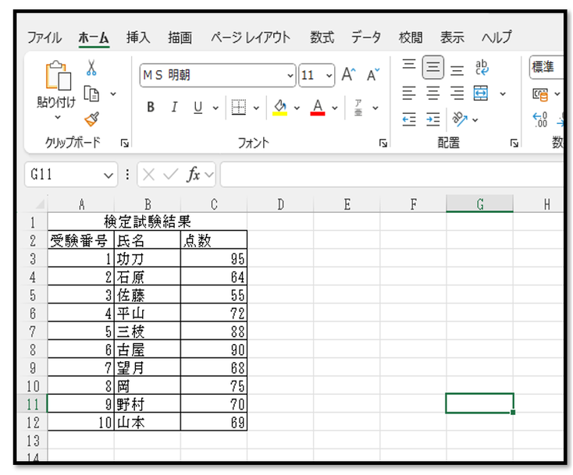Select row 5 header

tap(33, 295)
